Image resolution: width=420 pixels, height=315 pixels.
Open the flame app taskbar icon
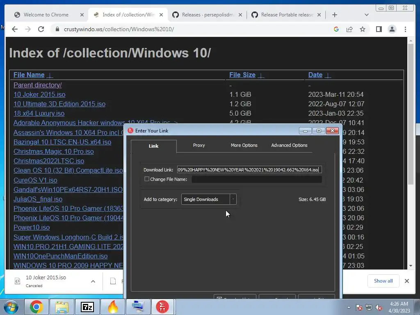(113, 307)
